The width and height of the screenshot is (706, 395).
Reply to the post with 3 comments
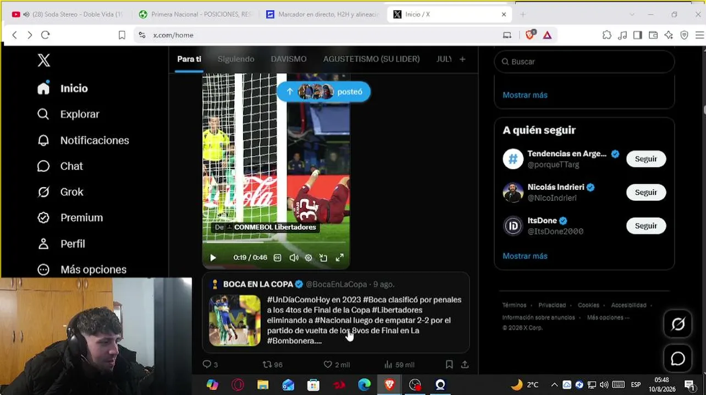pyautogui.click(x=210, y=364)
